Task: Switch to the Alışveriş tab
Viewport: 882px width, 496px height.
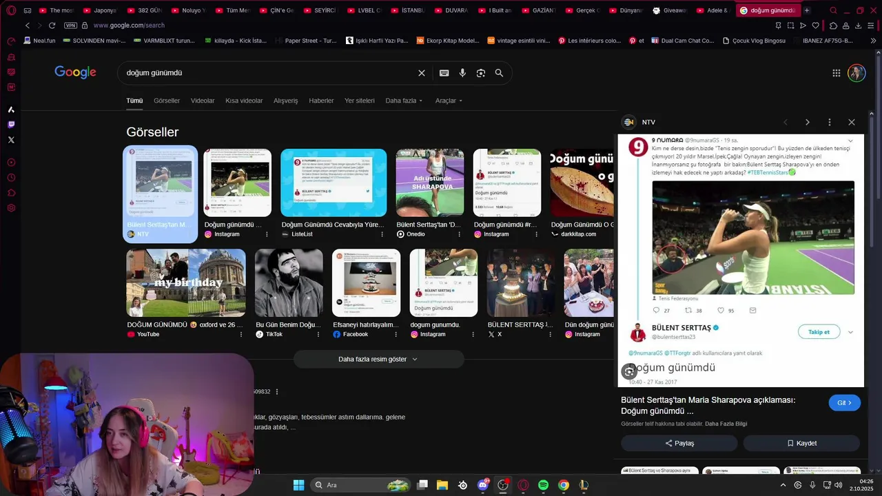Action: [286, 101]
